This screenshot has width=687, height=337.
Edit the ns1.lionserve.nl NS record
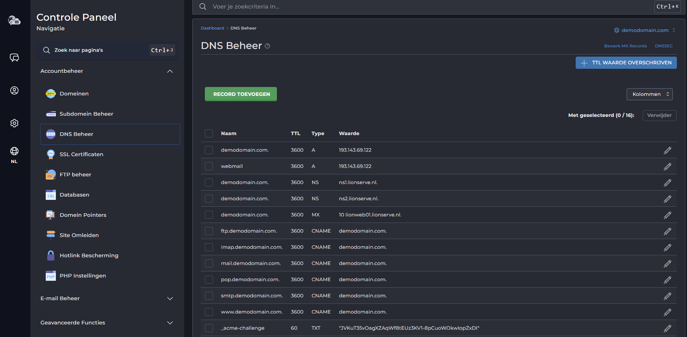pos(668,183)
